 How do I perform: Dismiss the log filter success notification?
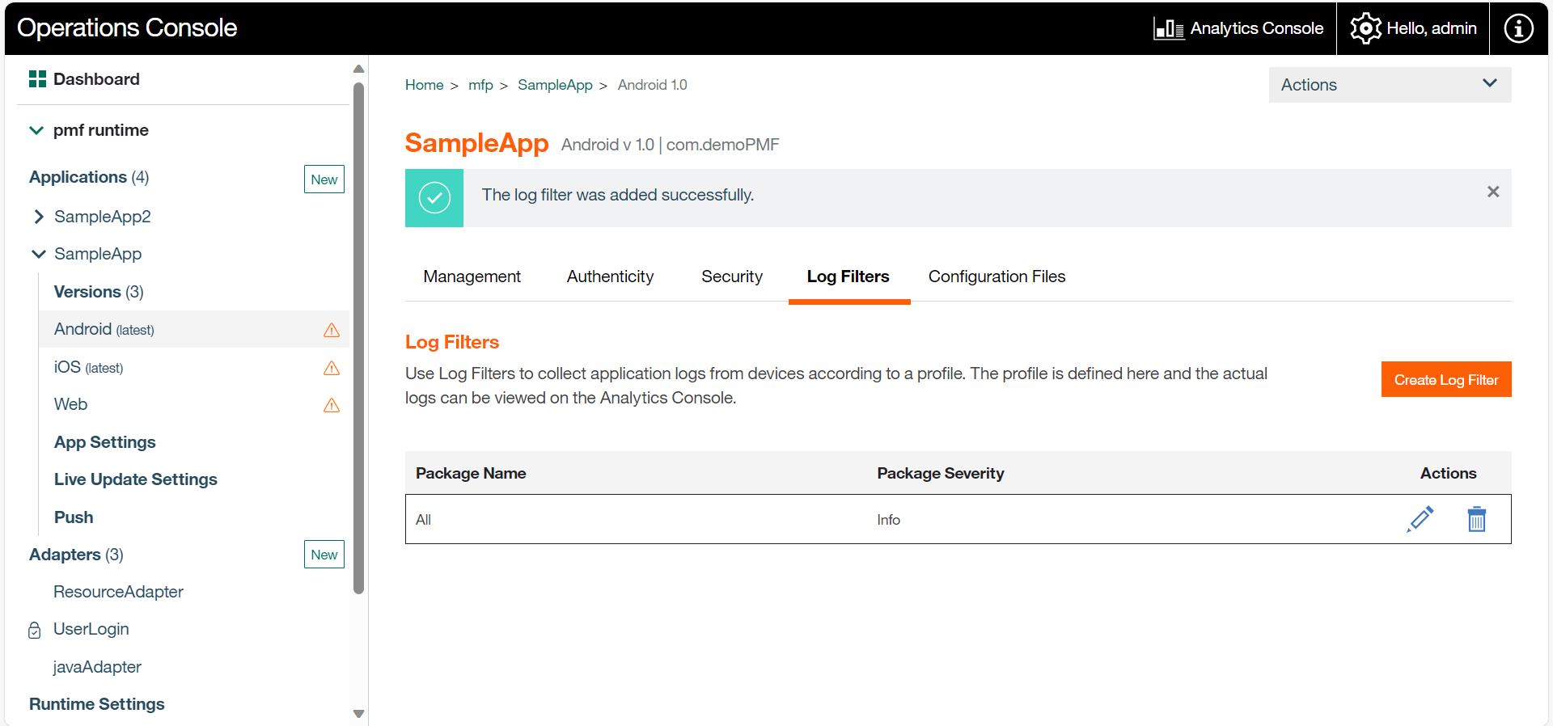click(x=1492, y=192)
